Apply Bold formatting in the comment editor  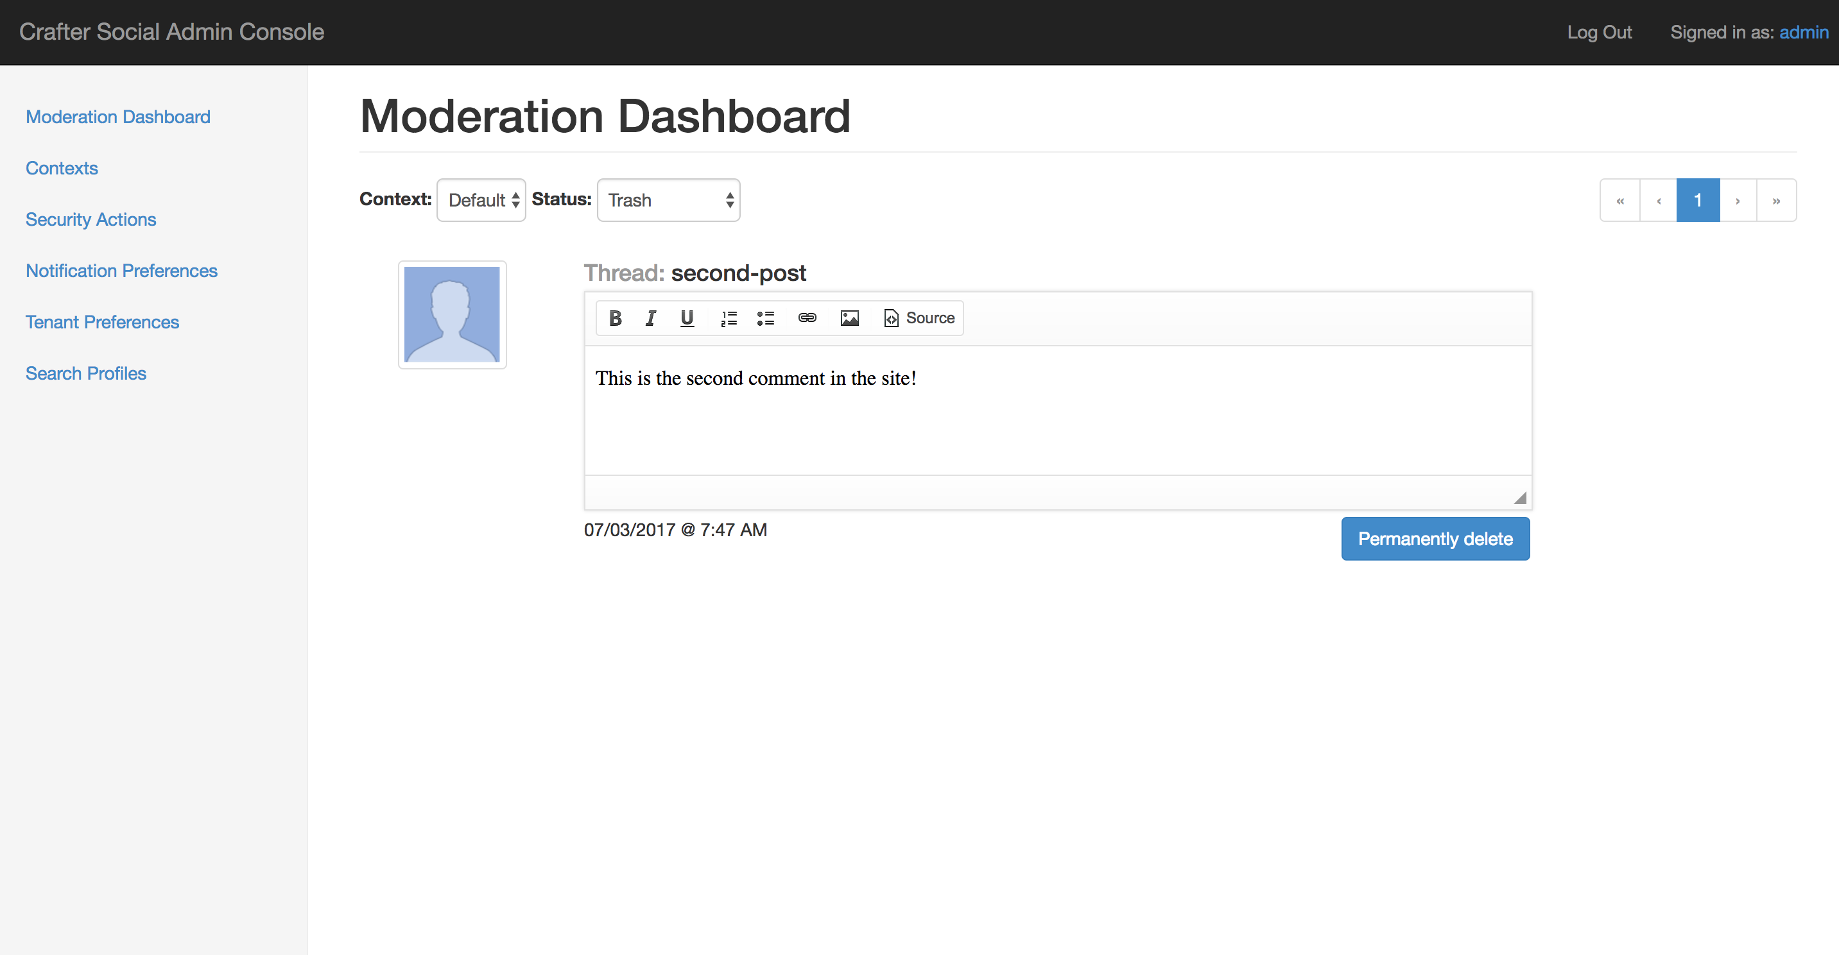pyautogui.click(x=615, y=318)
